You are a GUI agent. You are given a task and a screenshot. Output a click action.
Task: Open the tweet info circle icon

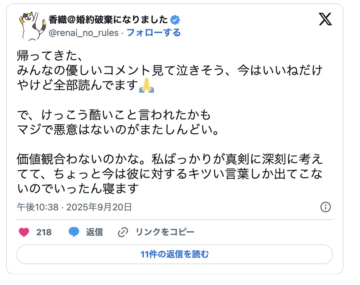click(325, 207)
